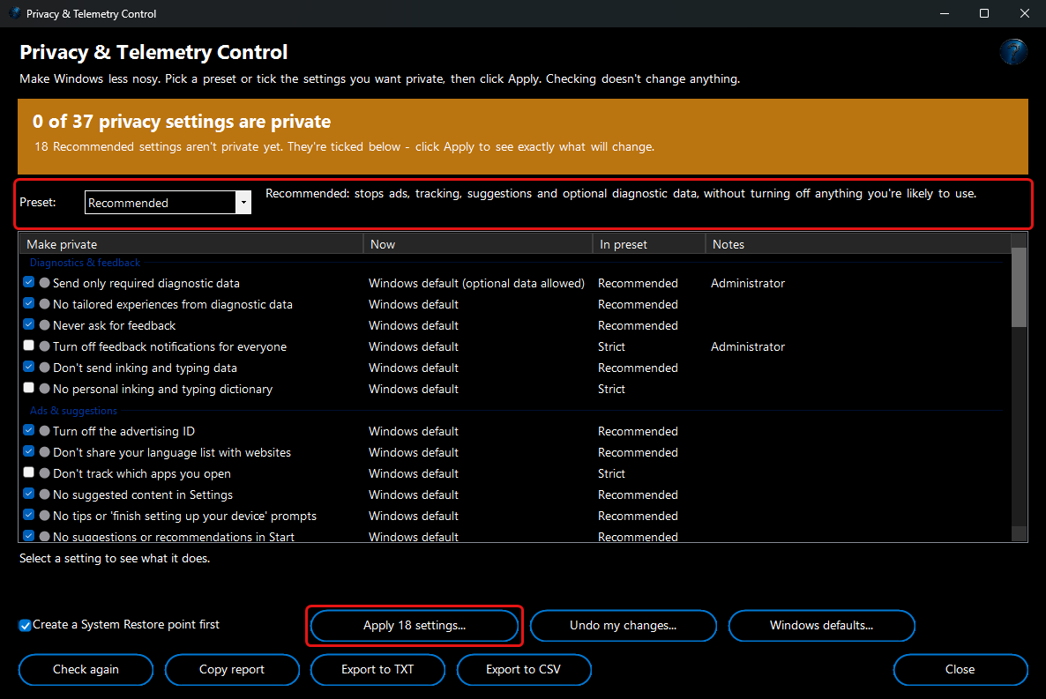Click the app icon in title bar
The height and width of the screenshot is (699, 1046).
(x=15, y=13)
